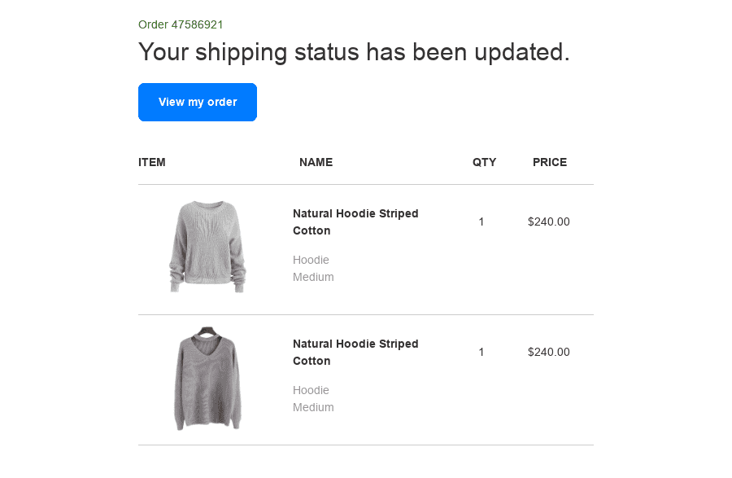The height and width of the screenshot is (478, 732).
Task: Click the ITEM column header
Action: tap(152, 162)
